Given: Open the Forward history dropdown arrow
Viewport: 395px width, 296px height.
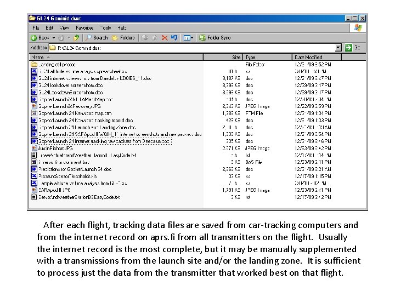Looking at the screenshot, I should click(x=69, y=38).
